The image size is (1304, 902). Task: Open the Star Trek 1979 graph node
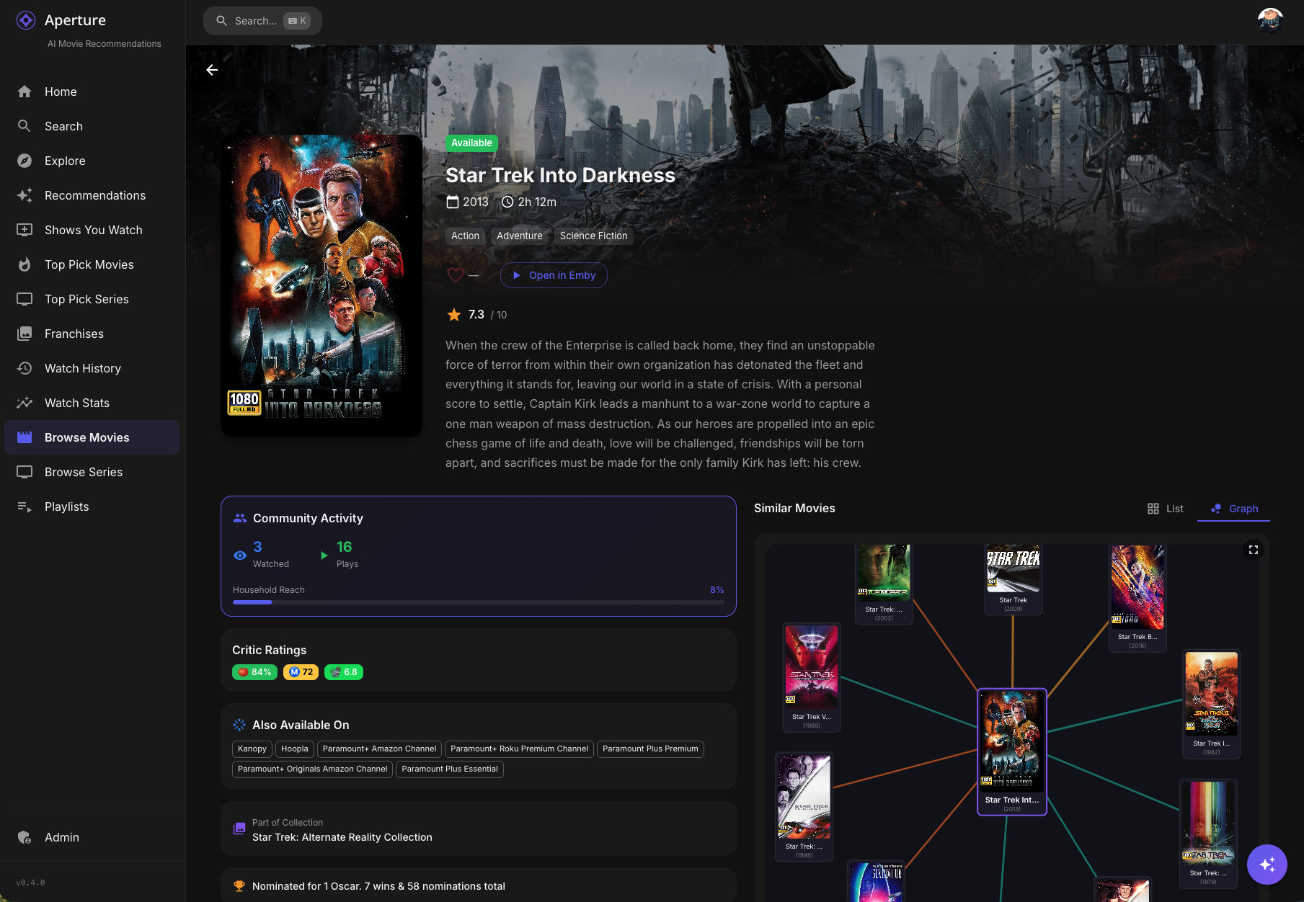click(x=1208, y=834)
